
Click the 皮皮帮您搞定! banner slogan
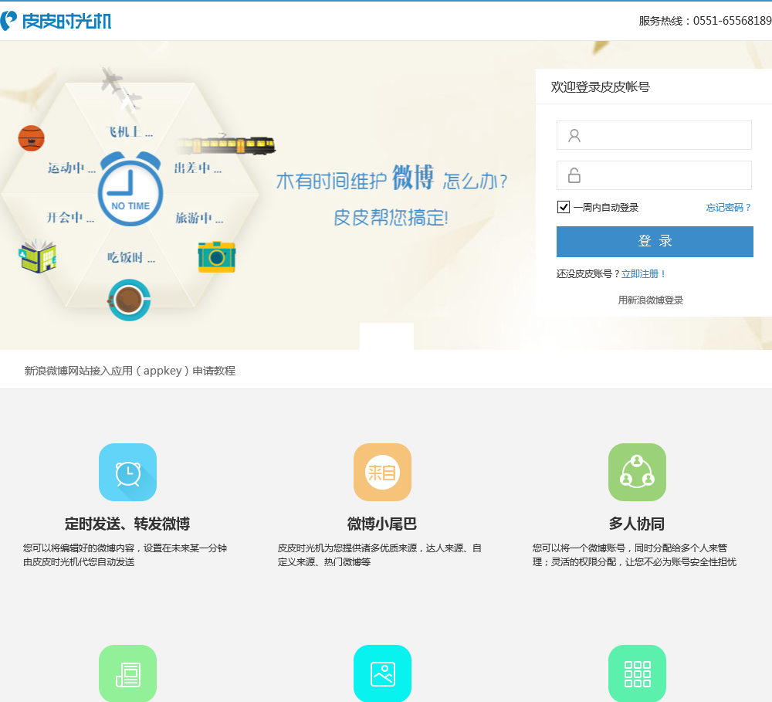tap(391, 217)
